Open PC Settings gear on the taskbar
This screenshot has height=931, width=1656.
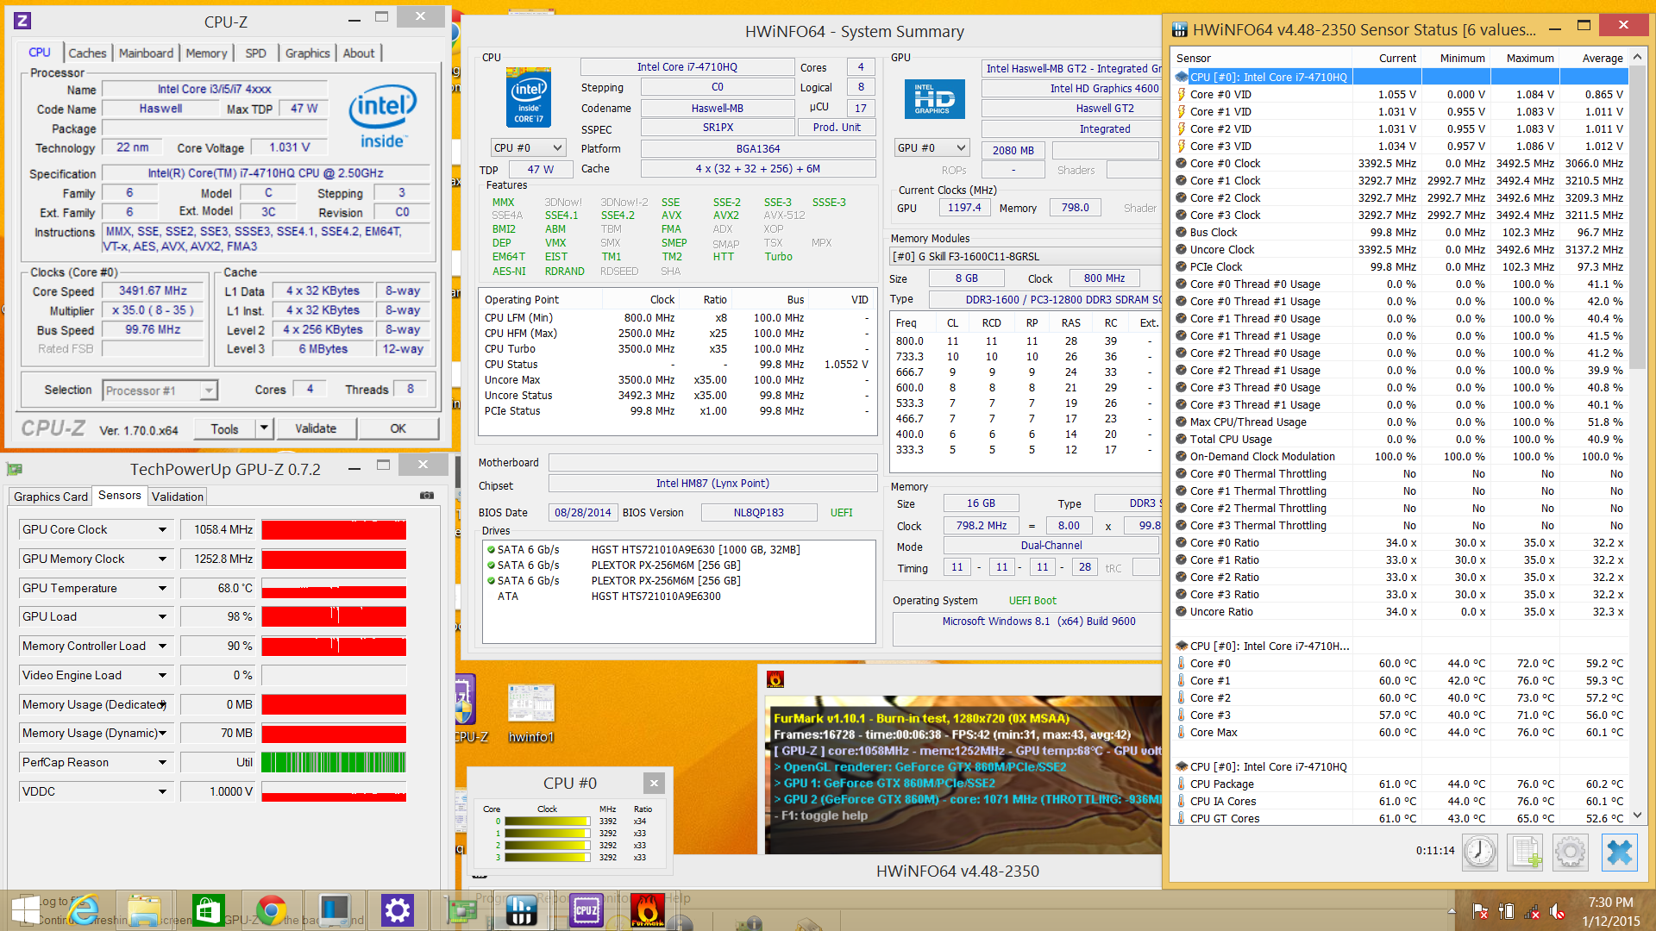pyautogui.click(x=397, y=910)
